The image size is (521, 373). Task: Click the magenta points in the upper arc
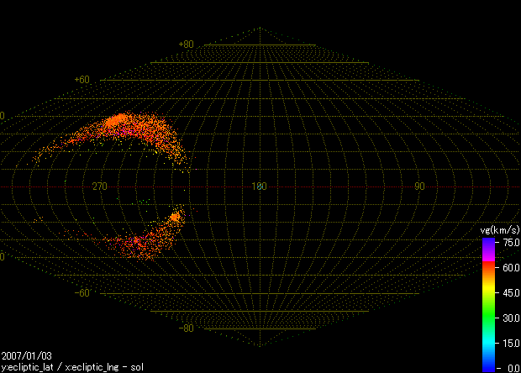pos(113,132)
